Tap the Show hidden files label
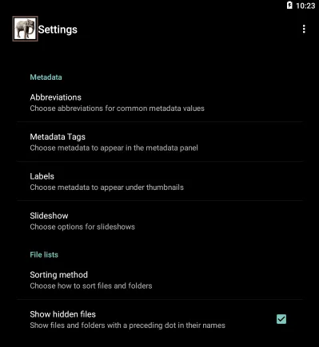Viewport: 319px width, 347px height. click(x=62, y=314)
